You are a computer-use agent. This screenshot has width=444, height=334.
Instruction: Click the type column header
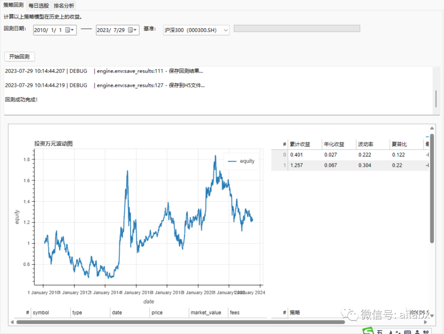click(90, 313)
